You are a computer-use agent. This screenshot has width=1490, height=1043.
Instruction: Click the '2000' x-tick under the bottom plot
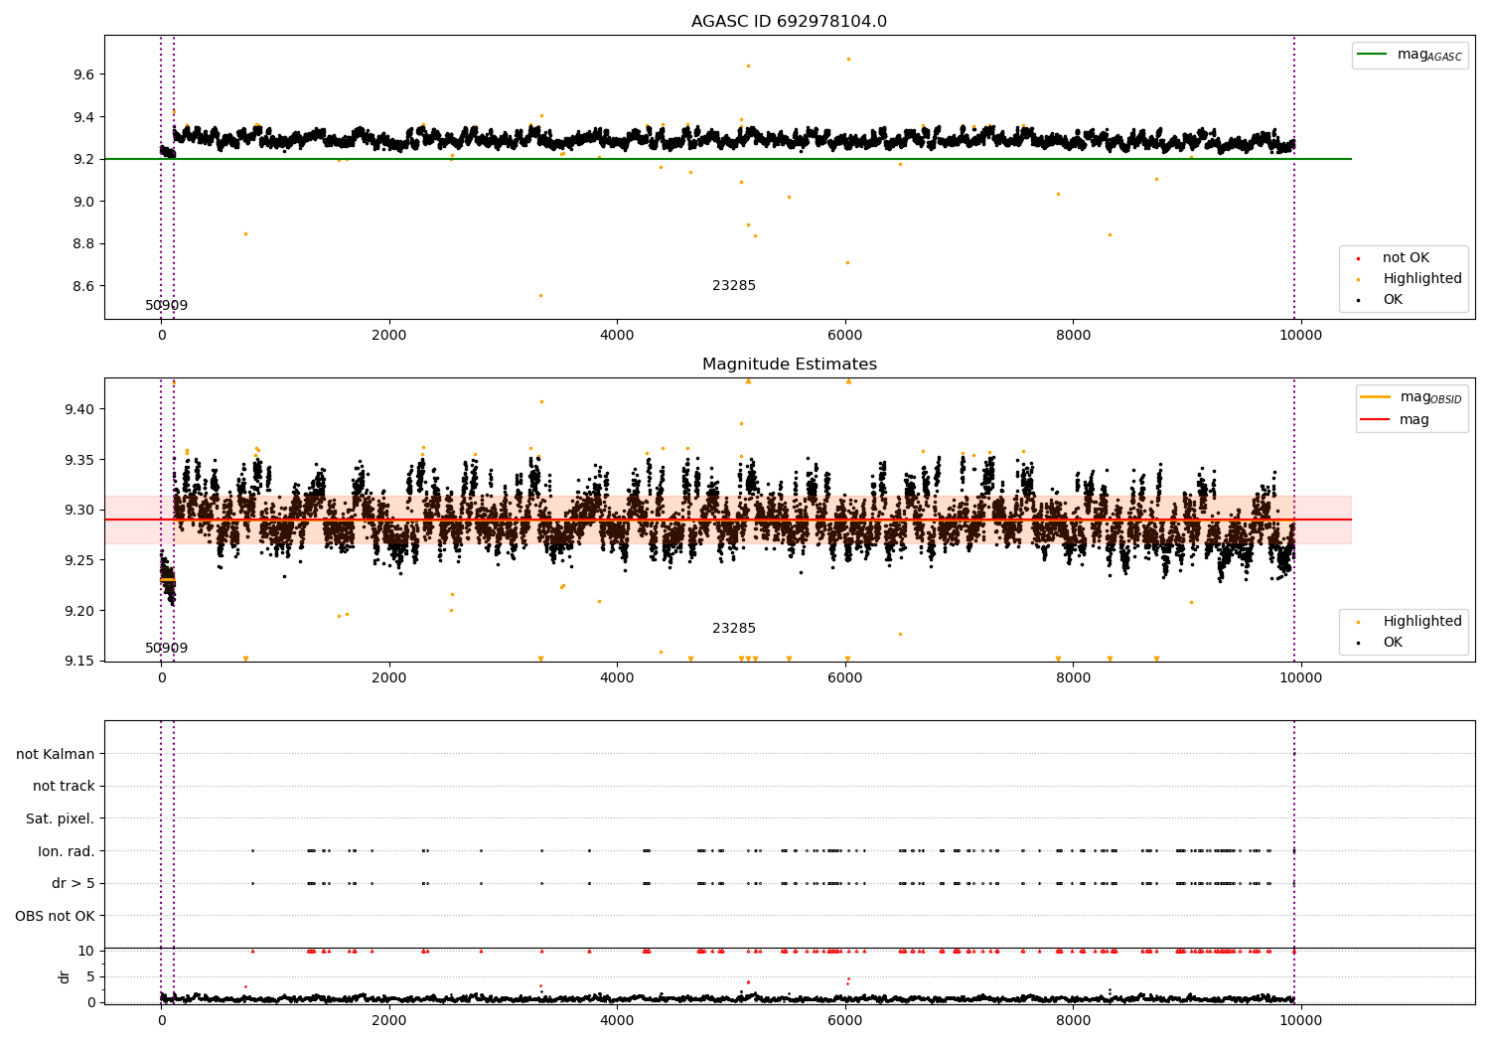(389, 1021)
